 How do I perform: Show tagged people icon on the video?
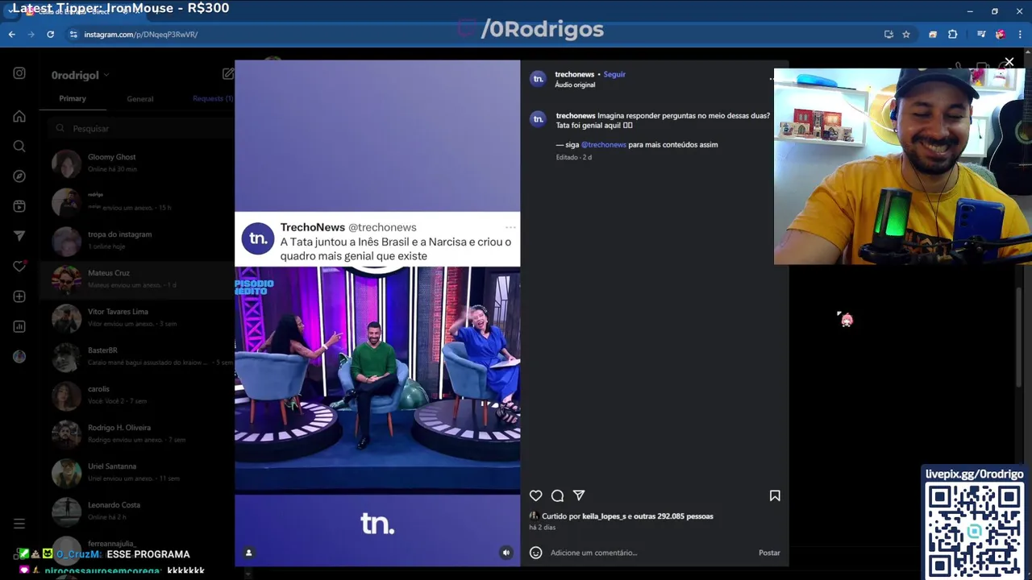[x=248, y=553]
